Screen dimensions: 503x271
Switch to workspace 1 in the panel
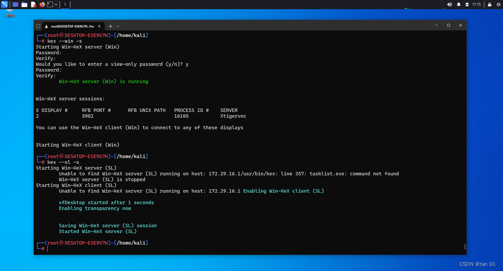[65, 5]
